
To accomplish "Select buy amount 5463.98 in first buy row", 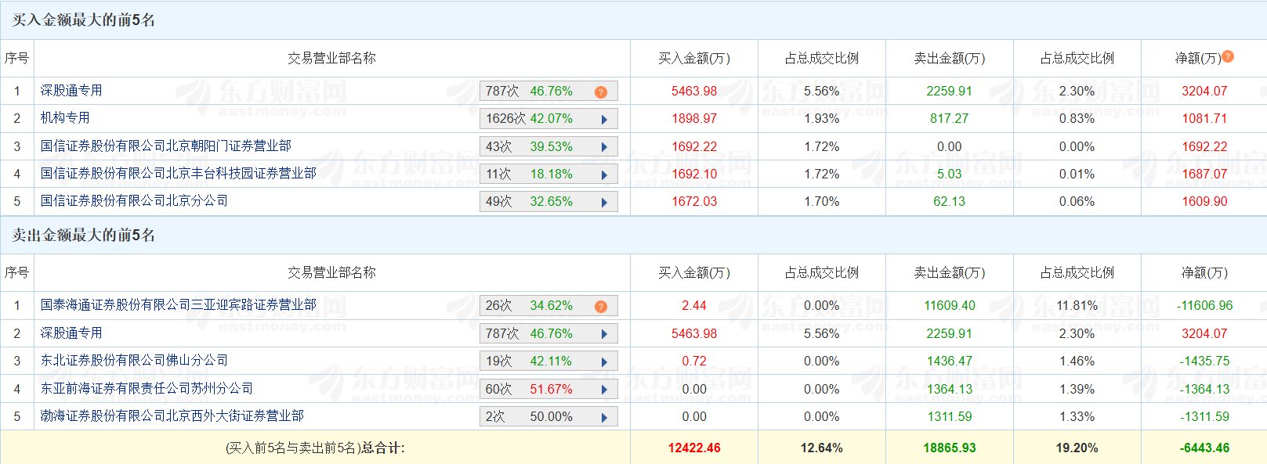I will (x=694, y=92).
